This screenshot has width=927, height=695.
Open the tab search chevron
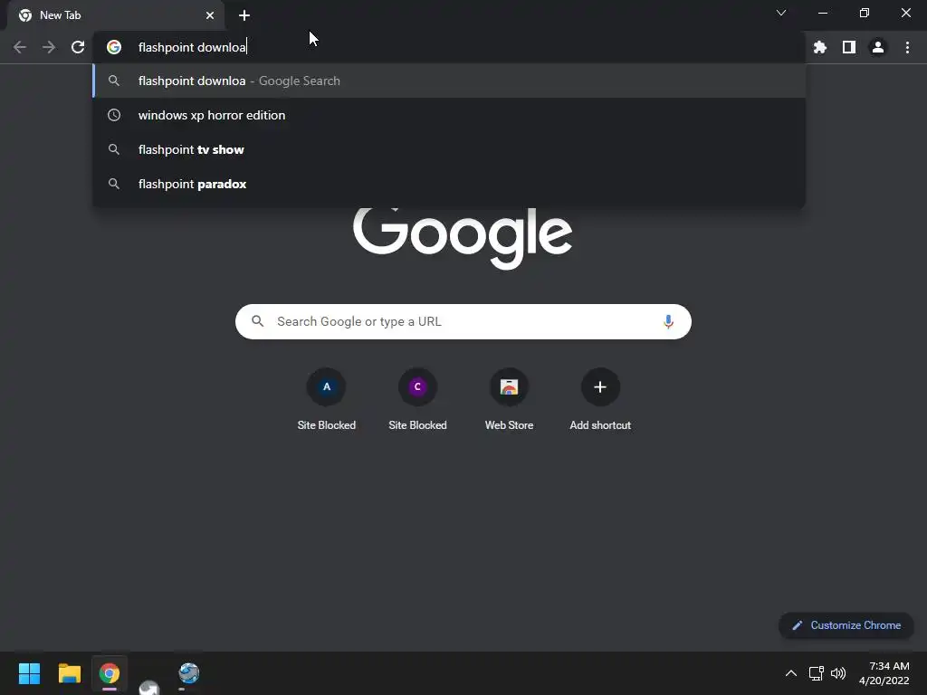[x=781, y=13]
